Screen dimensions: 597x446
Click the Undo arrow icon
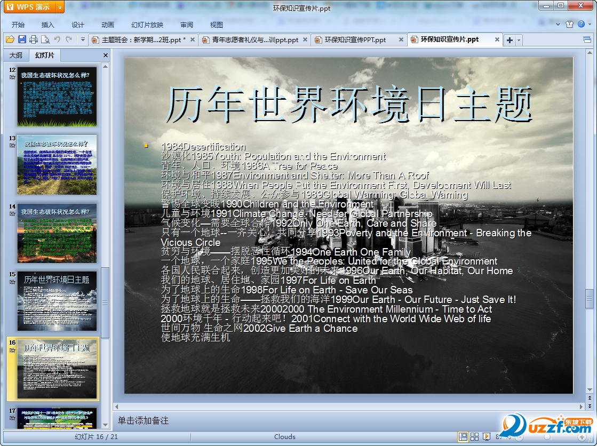click(57, 39)
